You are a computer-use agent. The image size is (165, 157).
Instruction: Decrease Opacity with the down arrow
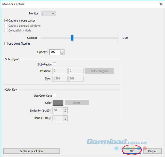click(62, 53)
